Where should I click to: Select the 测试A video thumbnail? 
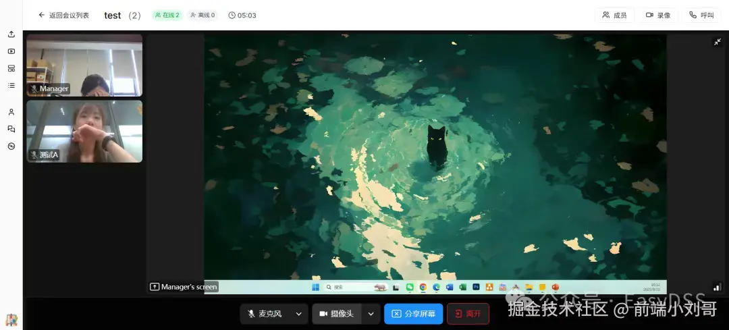[x=84, y=132]
